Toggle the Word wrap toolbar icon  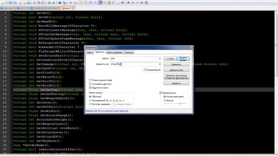[x=91, y=3]
